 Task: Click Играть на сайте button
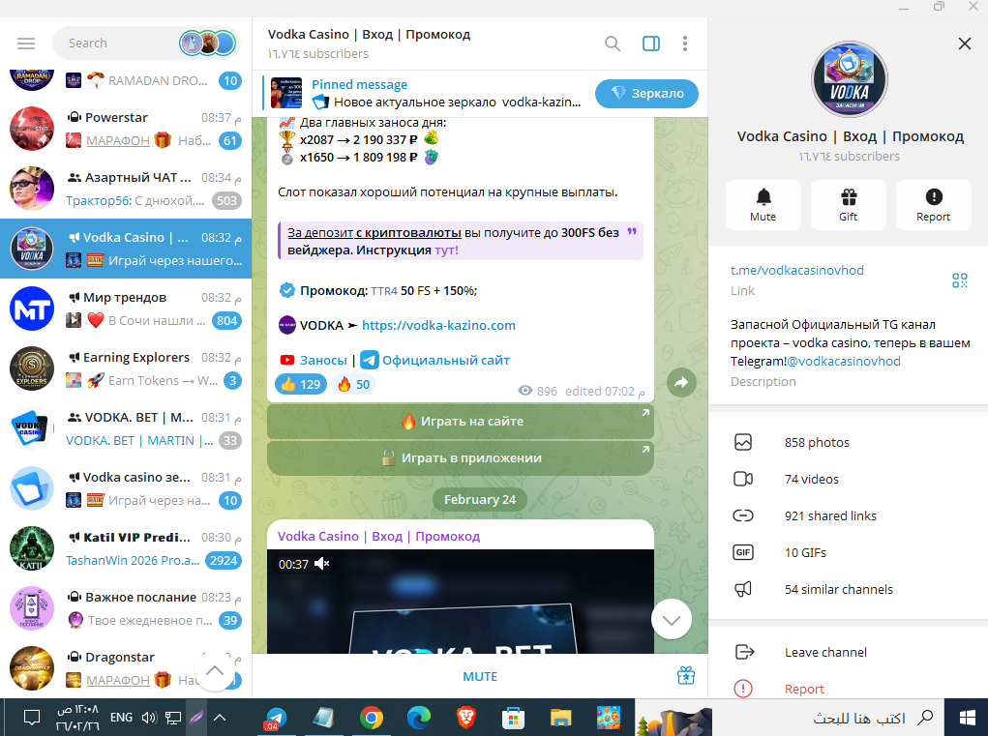(x=461, y=422)
